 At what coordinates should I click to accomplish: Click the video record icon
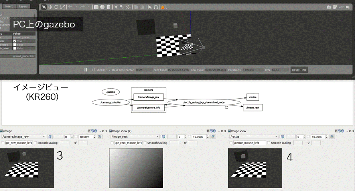click(x=347, y=7)
